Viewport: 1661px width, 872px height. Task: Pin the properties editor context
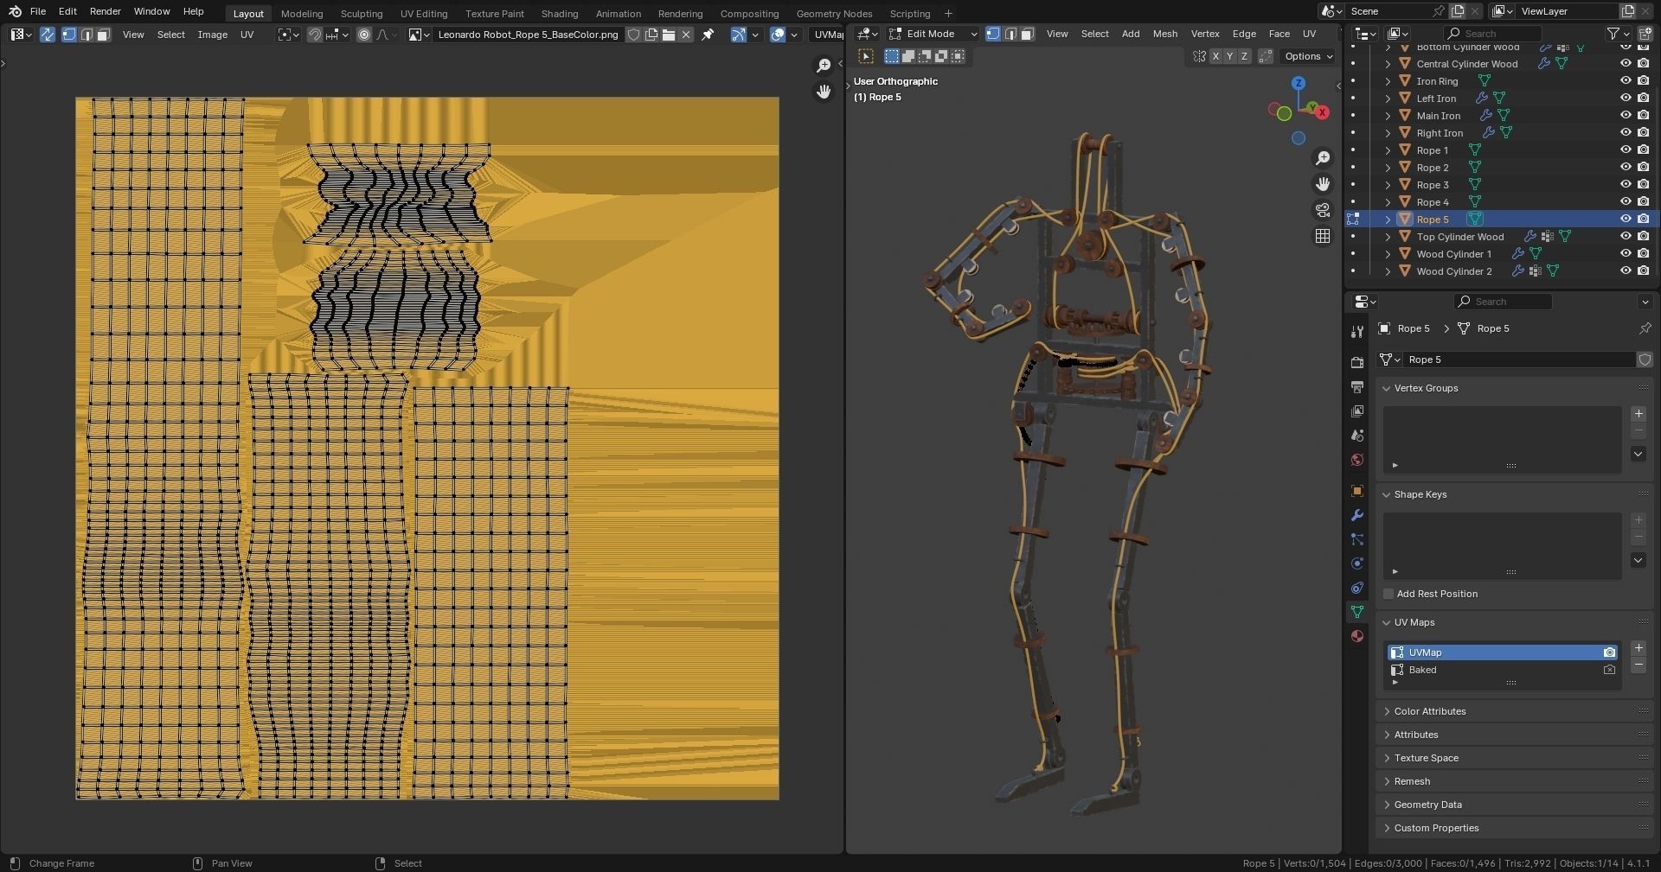[x=1645, y=328]
